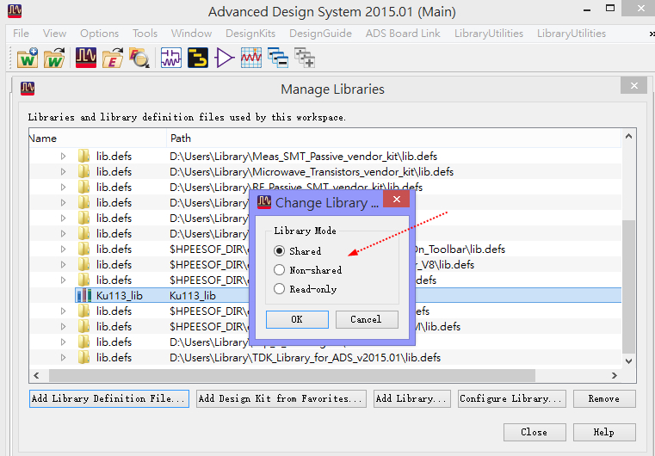Click Add Library Definition File button
This screenshot has height=456, width=655.
tap(109, 399)
